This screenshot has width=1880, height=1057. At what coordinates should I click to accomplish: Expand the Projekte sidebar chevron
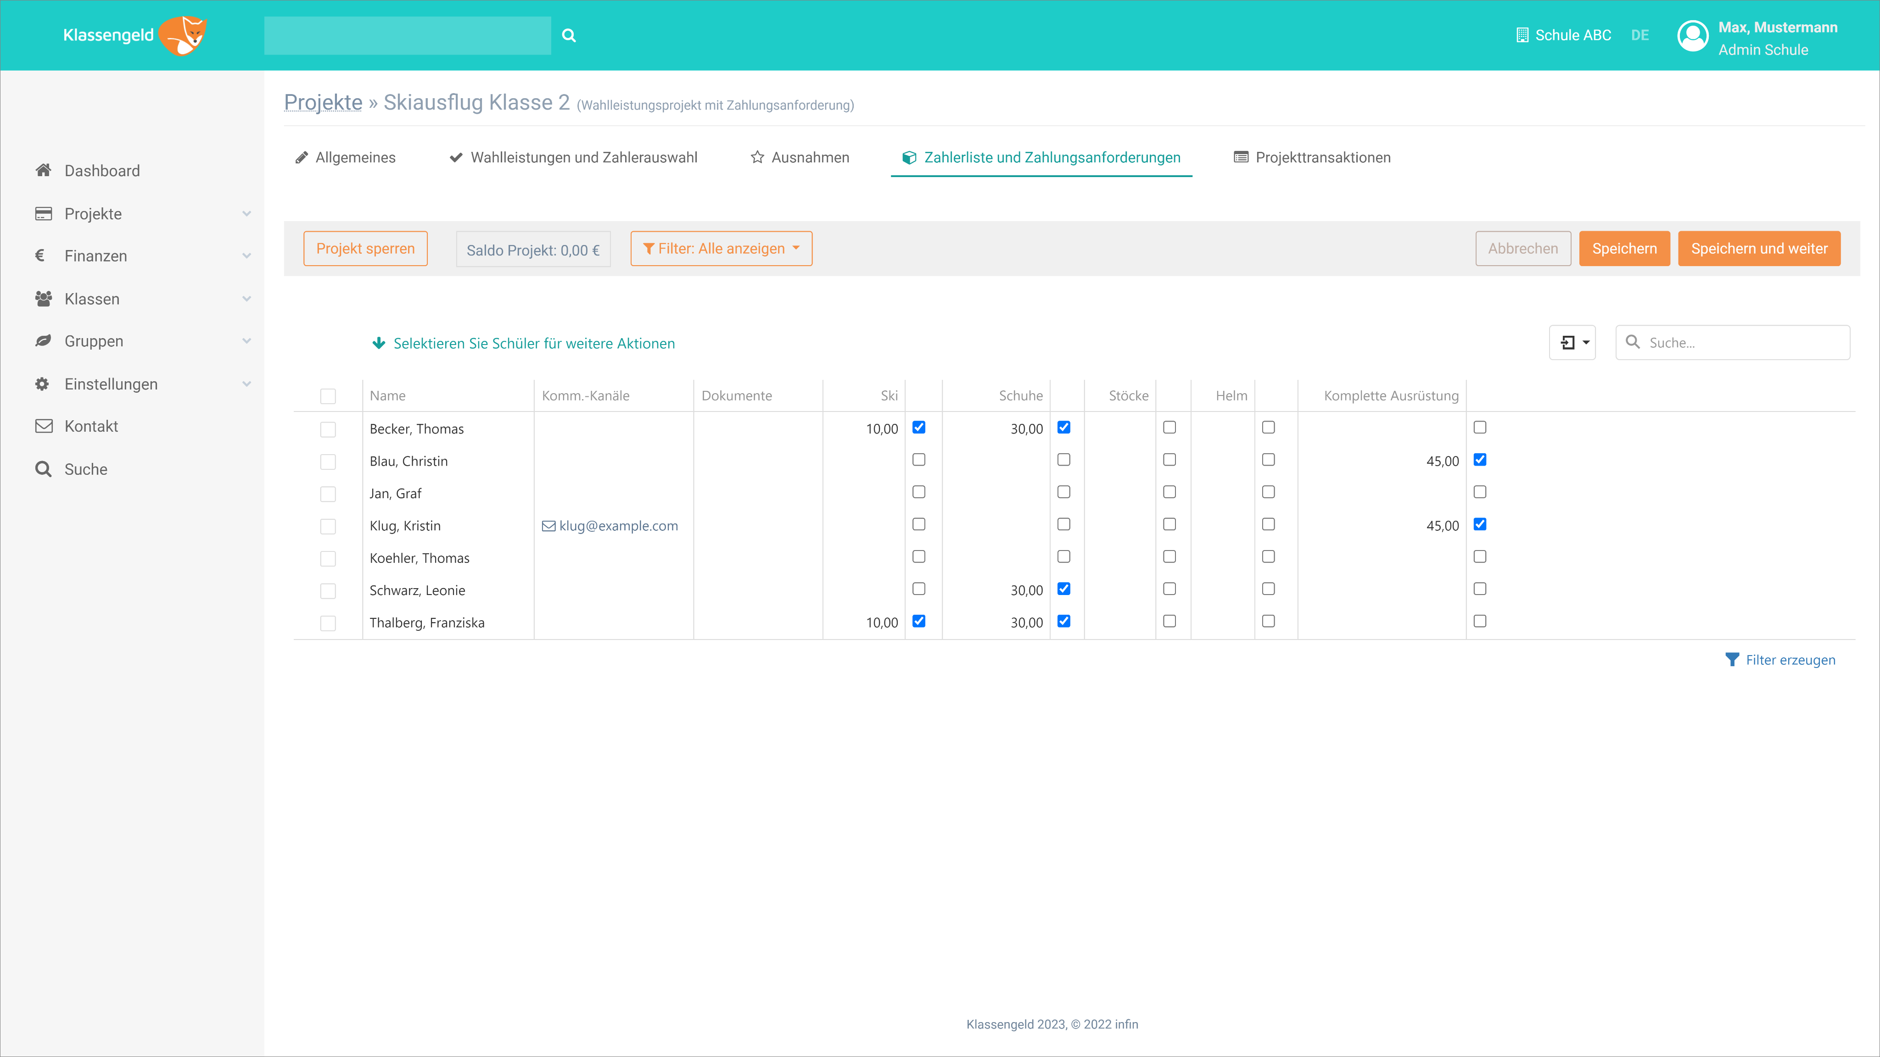click(x=246, y=214)
